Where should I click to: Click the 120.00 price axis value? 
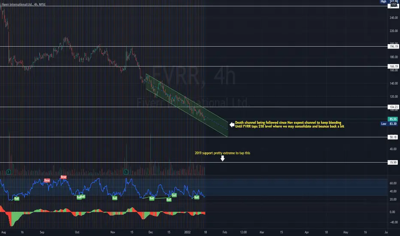coord(394,97)
